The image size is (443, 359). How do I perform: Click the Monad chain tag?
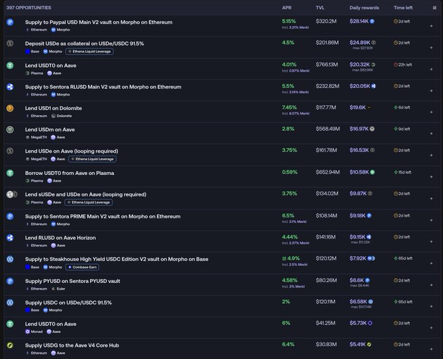point(34,332)
